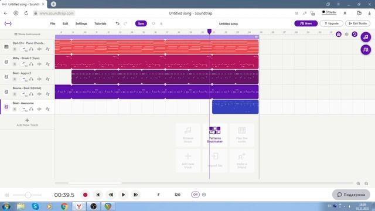Click the blue Beat Awesome region
Image resolution: width=375 pixels, height=211 pixels.
pyautogui.click(x=235, y=107)
